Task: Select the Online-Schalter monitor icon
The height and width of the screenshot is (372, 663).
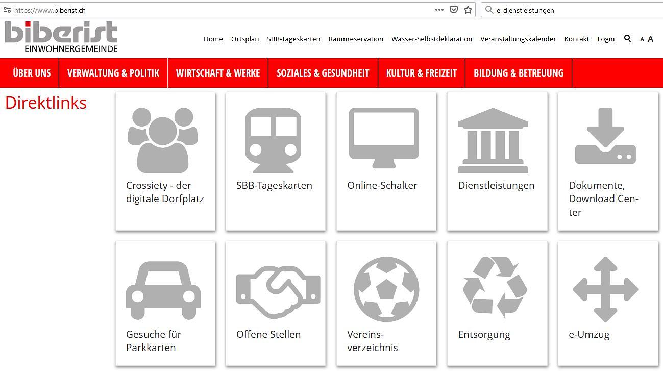Action: point(384,138)
